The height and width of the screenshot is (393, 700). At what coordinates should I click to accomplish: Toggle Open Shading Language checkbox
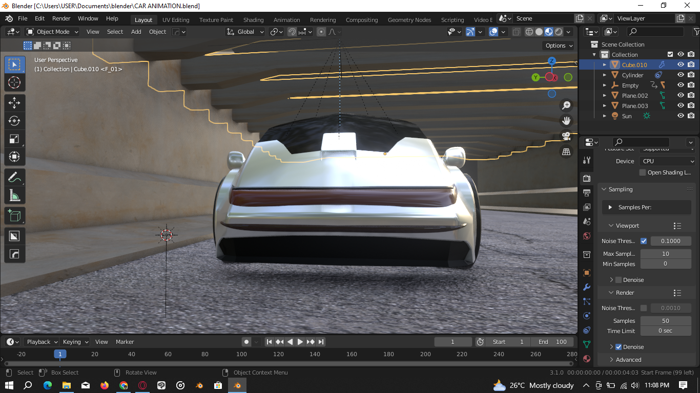(x=643, y=172)
